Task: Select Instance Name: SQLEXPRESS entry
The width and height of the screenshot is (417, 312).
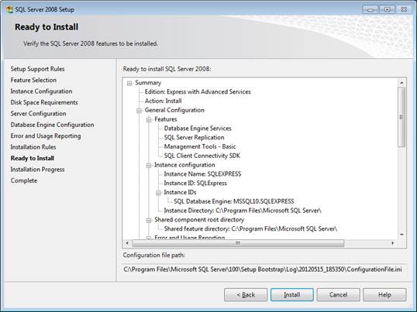Action: coord(202,174)
